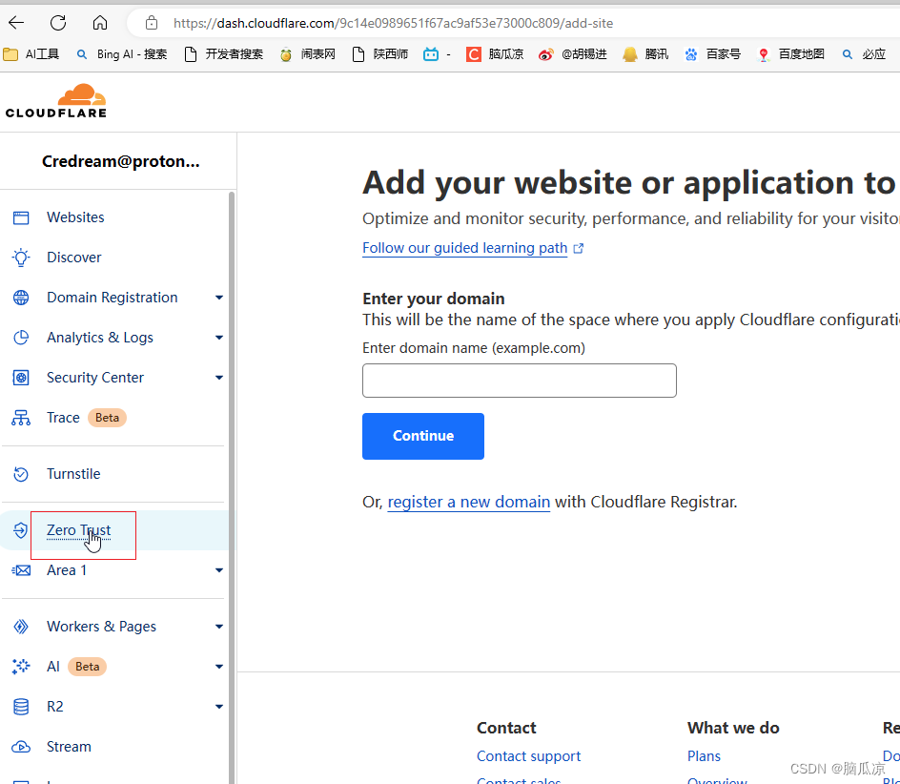This screenshot has height=784, width=900.
Task: Click the Turnstile icon
Action: pyautogui.click(x=21, y=474)
